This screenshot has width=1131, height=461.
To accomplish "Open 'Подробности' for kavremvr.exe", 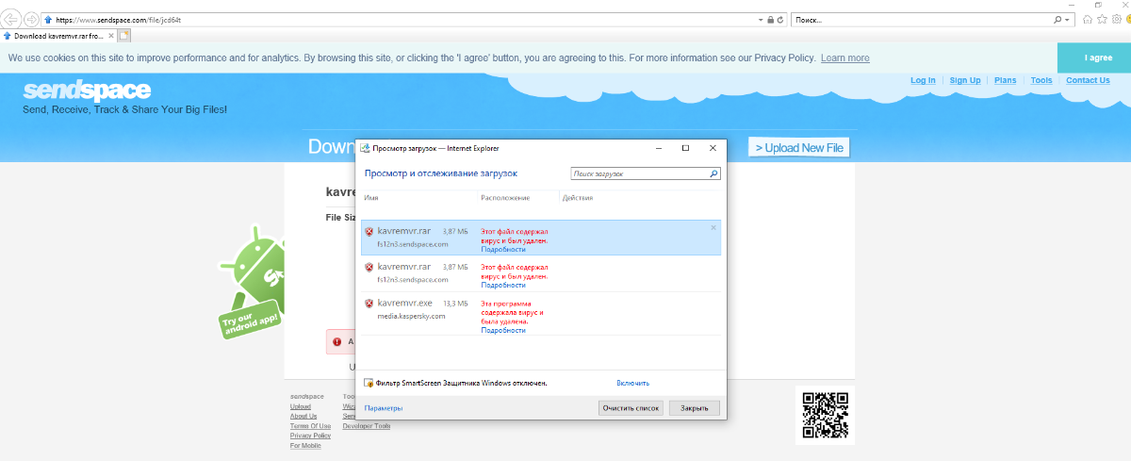I will coord(503,330).
